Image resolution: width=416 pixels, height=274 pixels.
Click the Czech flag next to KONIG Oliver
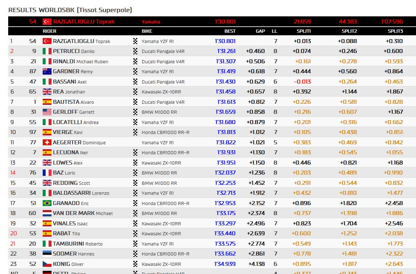point(47,264)
